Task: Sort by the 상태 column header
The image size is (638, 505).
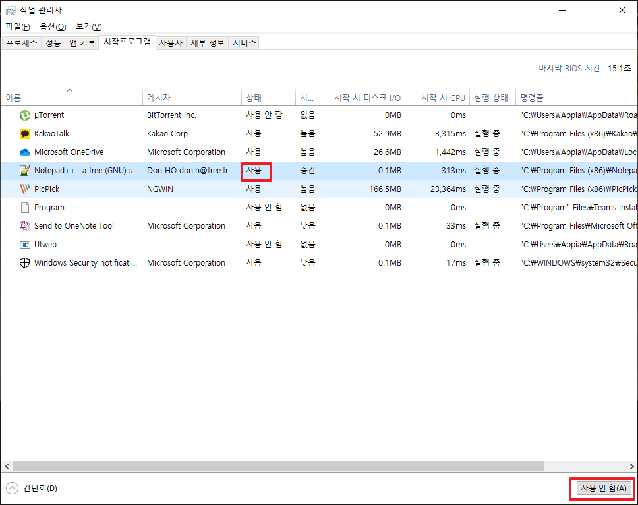Action: pyautogui.click(x=268, y=98)
